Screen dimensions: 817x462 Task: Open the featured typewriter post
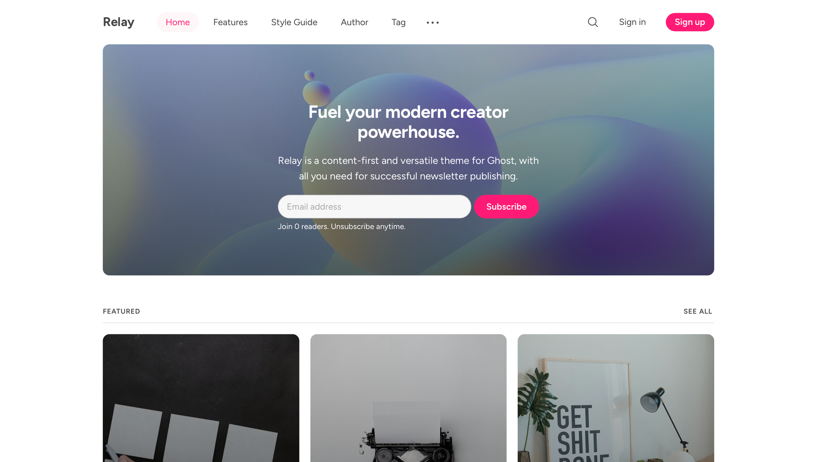pos(408,398)
